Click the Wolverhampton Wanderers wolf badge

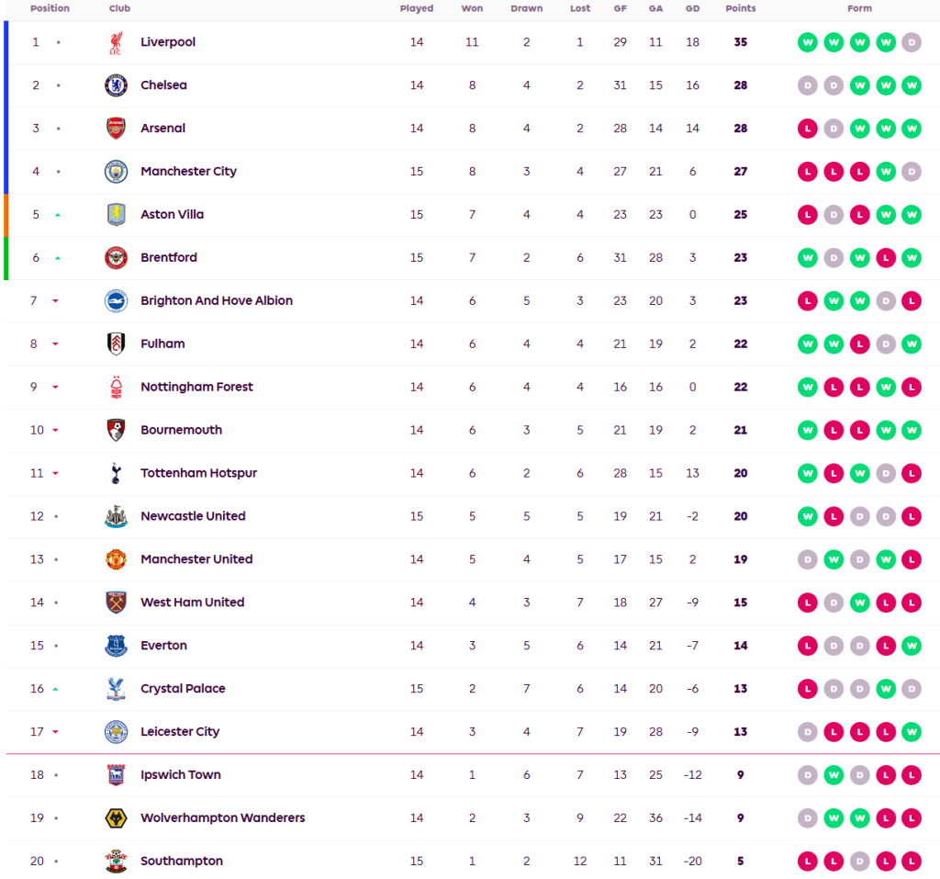click(x=116, y=818)
